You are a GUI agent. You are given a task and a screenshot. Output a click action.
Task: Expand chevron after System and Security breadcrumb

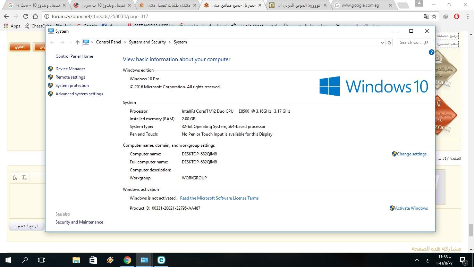170,42
